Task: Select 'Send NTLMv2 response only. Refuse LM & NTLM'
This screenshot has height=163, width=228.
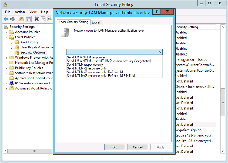Action: [101, 75]
